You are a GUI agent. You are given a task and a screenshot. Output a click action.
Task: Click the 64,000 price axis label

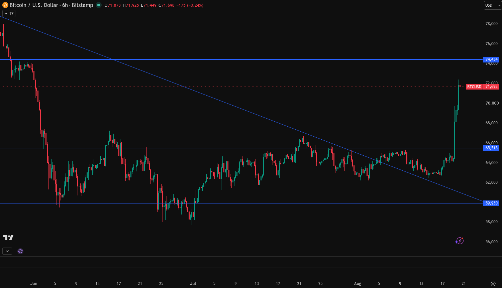[492, 163]
